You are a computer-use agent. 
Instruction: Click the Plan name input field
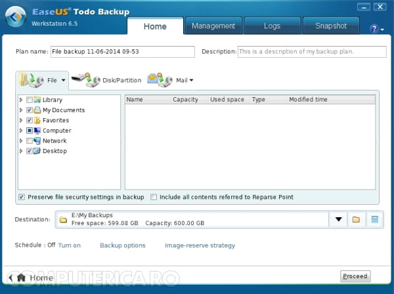click(x=123, y=52)
